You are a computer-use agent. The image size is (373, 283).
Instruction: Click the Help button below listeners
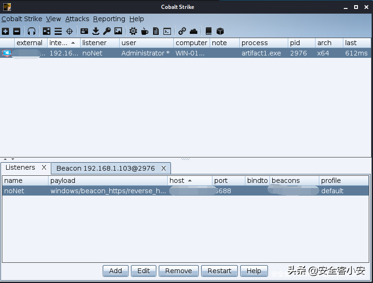coord(254,271)
